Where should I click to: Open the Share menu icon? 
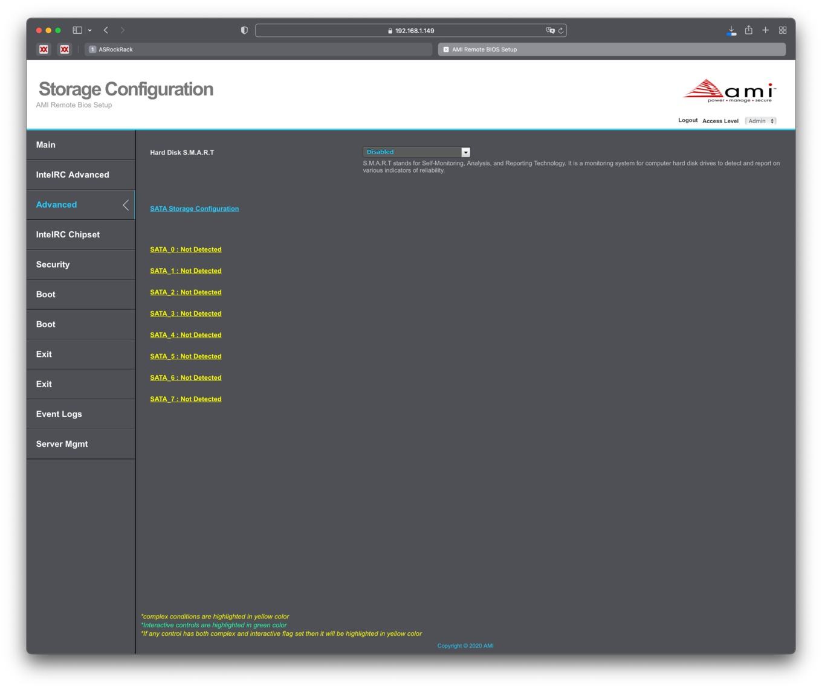tap(748, 30)
